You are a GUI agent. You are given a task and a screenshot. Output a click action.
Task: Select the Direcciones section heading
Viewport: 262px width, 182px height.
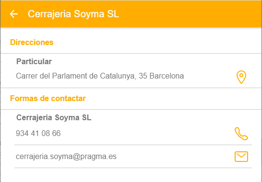[32, 42]
